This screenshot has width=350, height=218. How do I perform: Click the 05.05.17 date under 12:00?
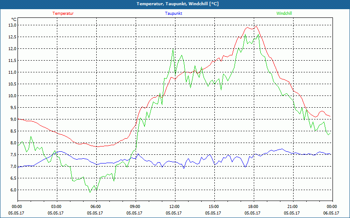[174, 213]
